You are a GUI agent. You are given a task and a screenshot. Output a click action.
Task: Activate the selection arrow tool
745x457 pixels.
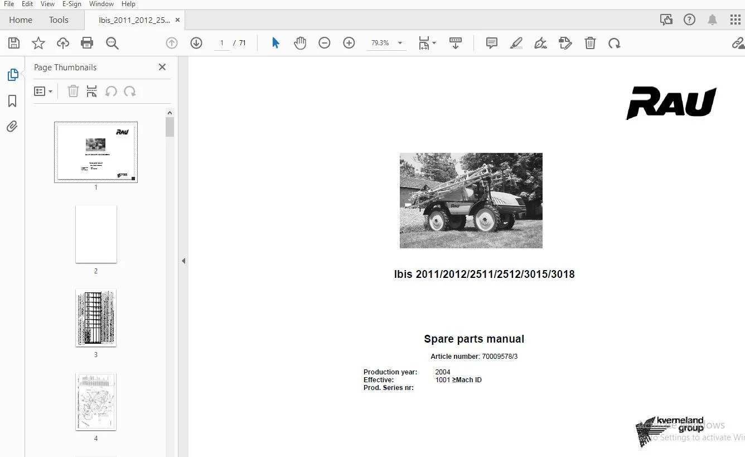[x=275, y=43]
